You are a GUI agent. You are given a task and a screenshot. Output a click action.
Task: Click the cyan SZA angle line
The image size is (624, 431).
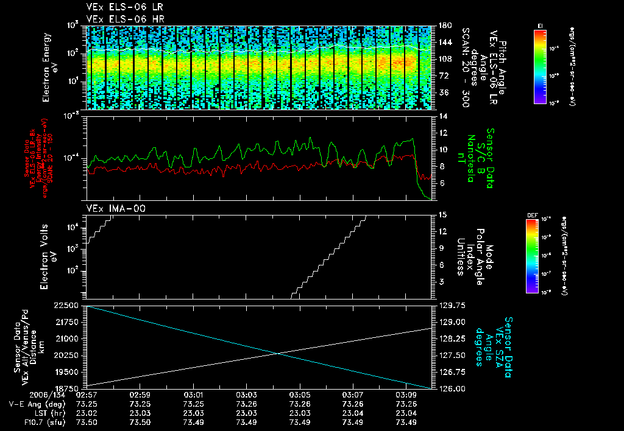point(259,347)
